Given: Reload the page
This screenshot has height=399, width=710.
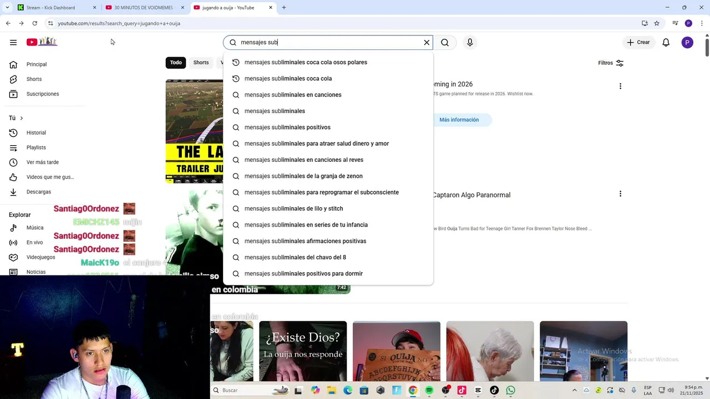Looking at the screenshot, I should [34, 23].
